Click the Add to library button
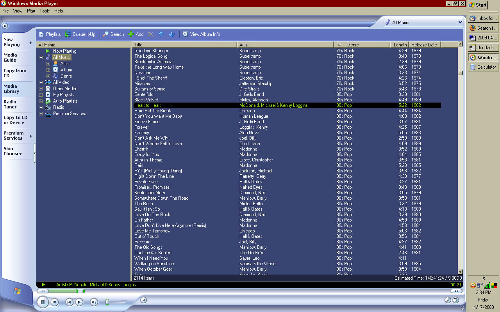The height and width of the screenshot is (312, 500). (136, 34)
